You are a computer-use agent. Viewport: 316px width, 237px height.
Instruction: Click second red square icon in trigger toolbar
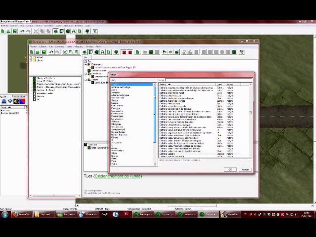pos(130,52)
